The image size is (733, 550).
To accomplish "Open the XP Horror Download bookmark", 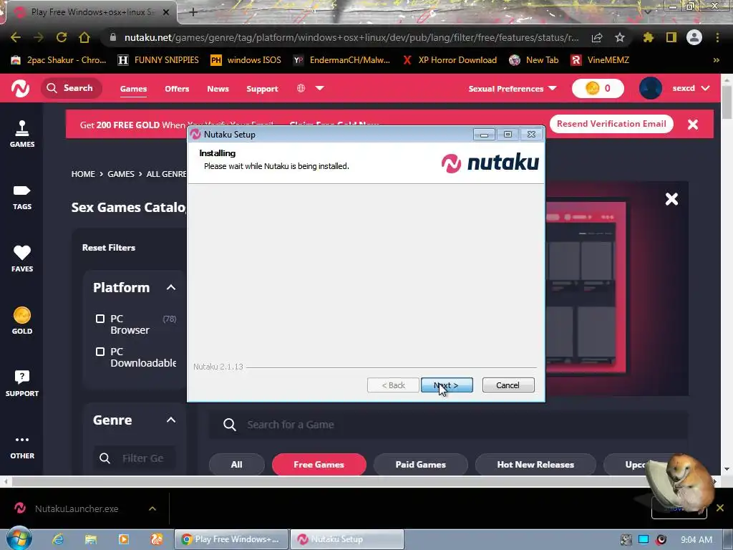I will [x=450, y=60].
